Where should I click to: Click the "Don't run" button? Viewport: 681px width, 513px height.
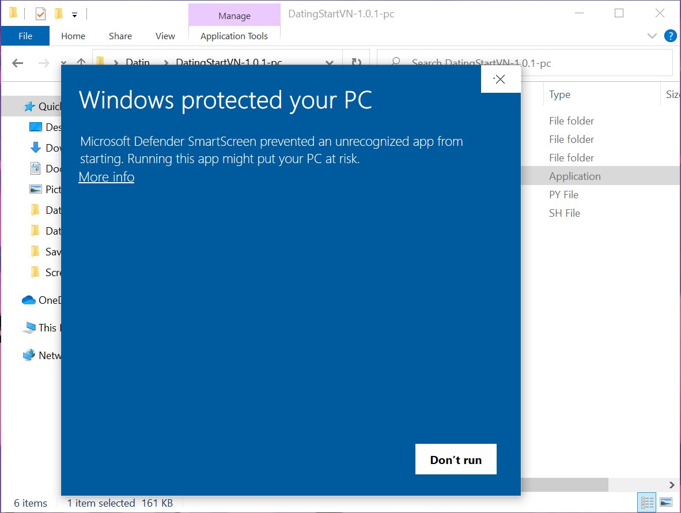(x=456, y=459)
